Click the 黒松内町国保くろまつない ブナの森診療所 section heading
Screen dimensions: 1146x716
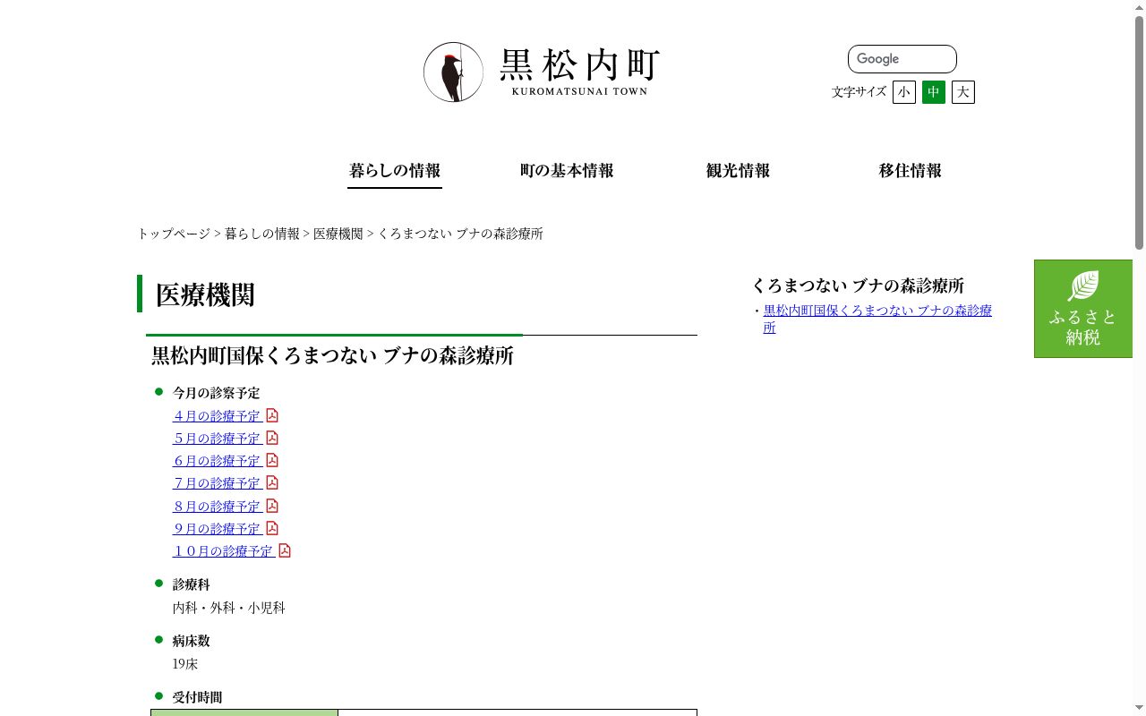coord(332,355)
